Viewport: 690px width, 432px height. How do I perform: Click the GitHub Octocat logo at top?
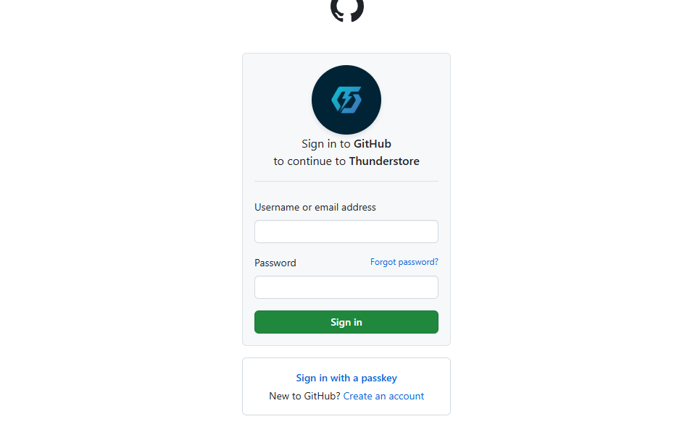[x=346, y=9]
